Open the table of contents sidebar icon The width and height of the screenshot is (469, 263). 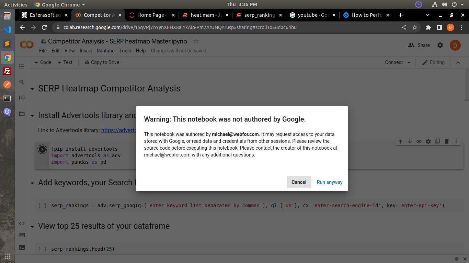[x=22, y=66]
